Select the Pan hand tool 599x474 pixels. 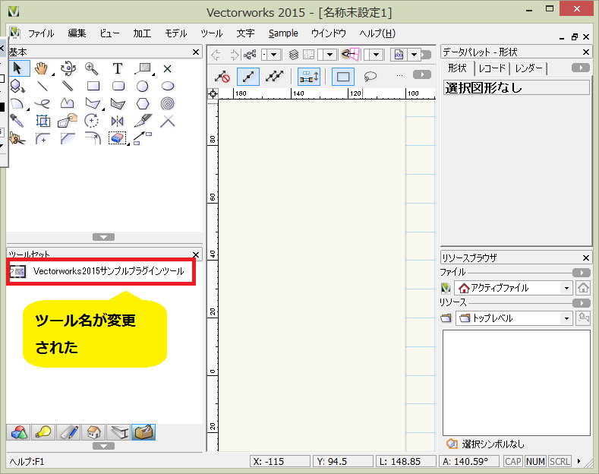(42, 68)
